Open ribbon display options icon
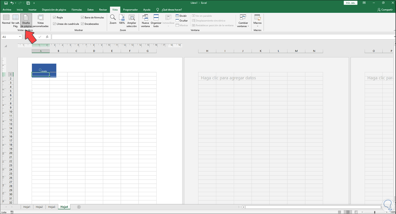Viewport: 396px width, 214px height. point(364,3)
